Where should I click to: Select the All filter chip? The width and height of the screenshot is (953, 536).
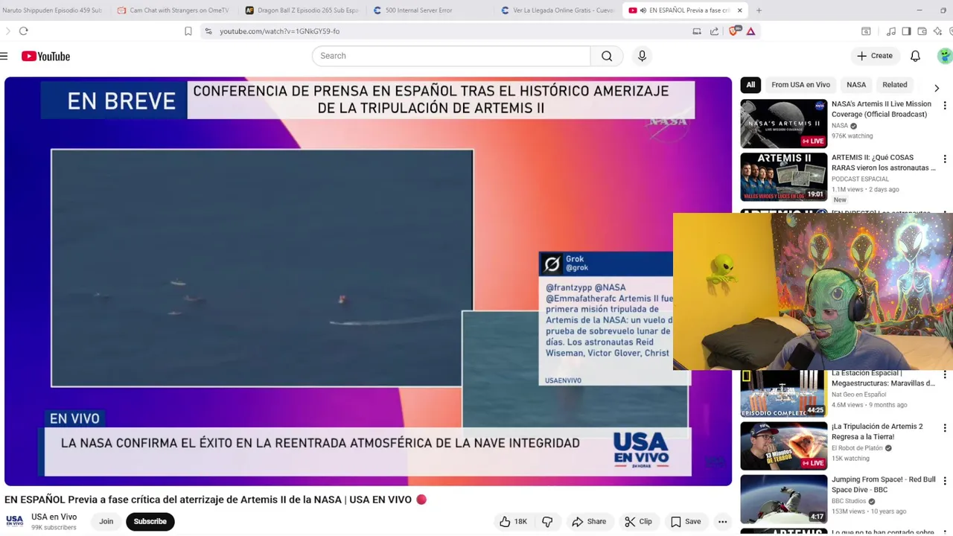coord(750,85)
